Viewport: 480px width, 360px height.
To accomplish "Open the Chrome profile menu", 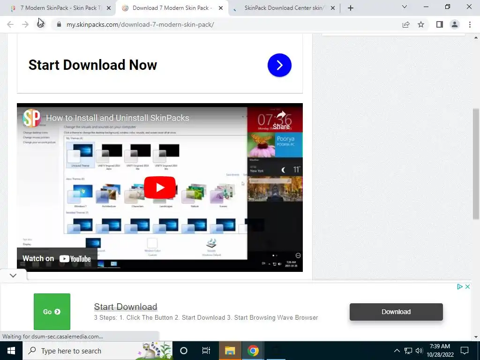I will pyautogui.click(x=455, y=24).
